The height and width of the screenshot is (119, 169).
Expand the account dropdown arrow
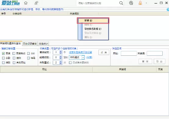pos(146,3)
